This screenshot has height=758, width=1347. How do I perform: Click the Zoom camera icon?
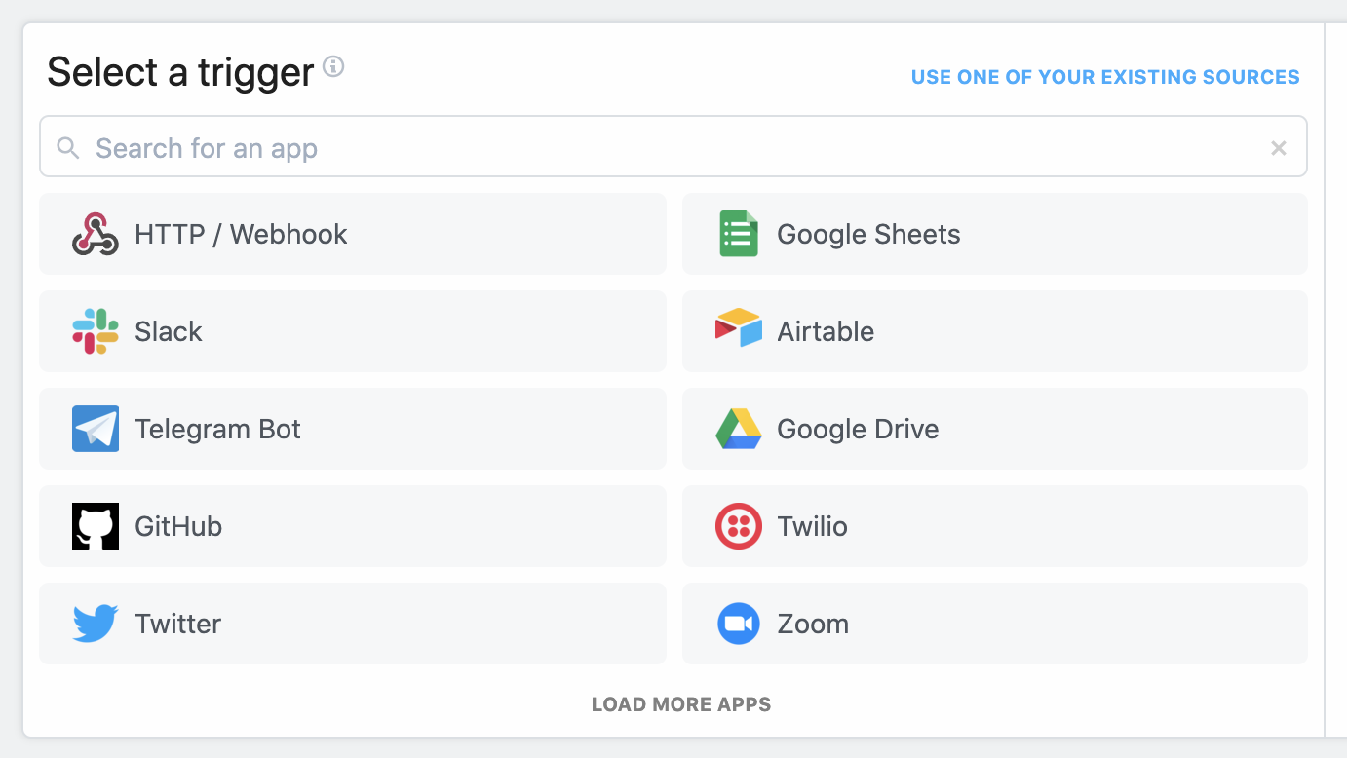[x=738, y=624]
